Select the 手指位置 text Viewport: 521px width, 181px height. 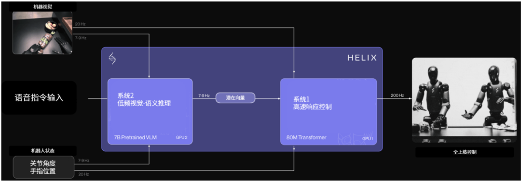coord(43,171)
